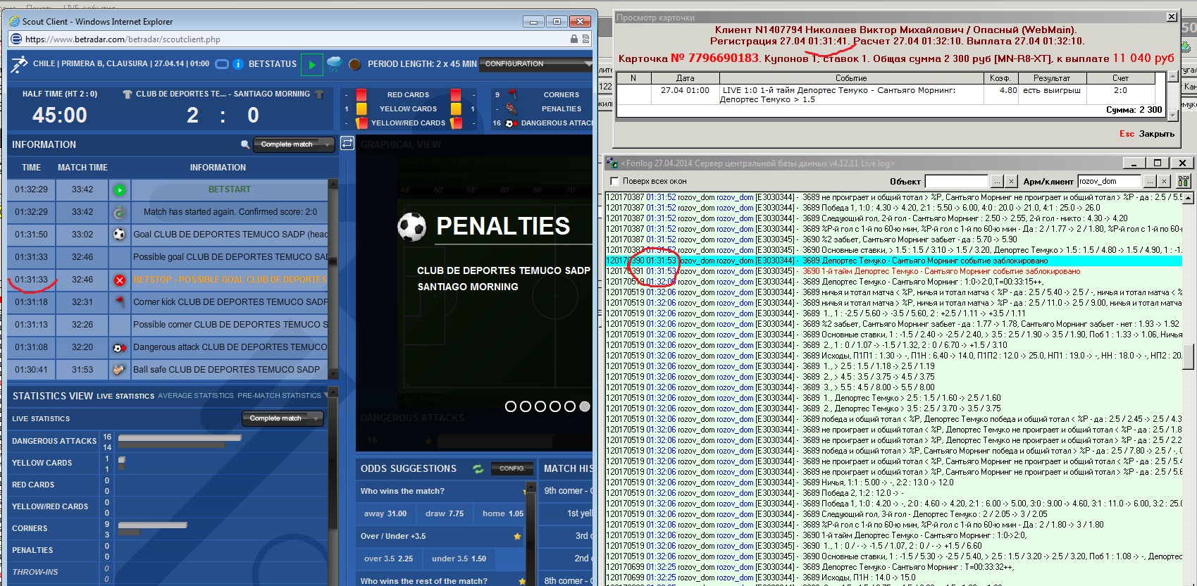
Task: Click the away team yellow card icon
Action: point(456,108)
